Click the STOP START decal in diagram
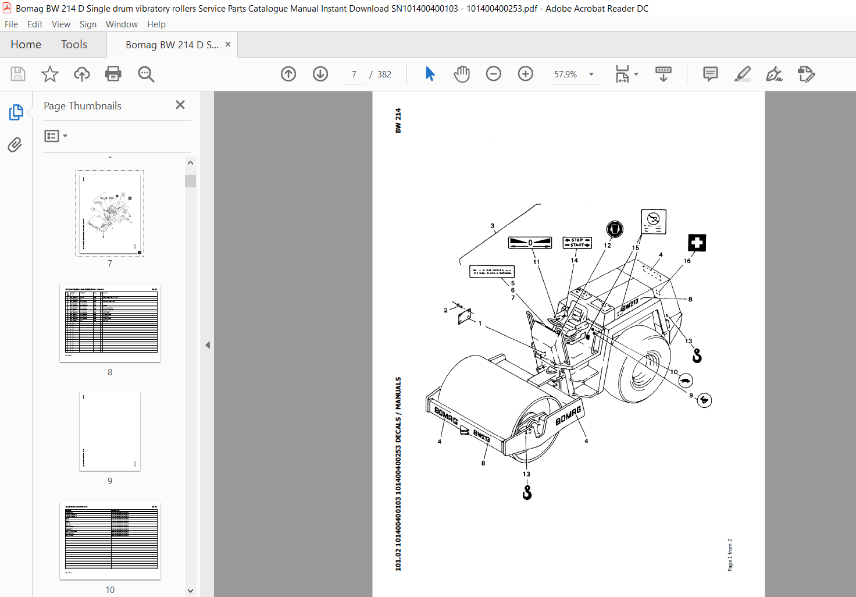 coord(577,243)
